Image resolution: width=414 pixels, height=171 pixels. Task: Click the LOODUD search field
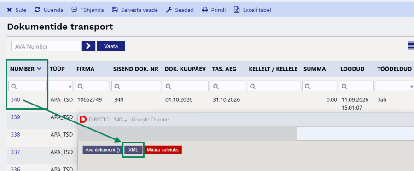click(356, 86)
